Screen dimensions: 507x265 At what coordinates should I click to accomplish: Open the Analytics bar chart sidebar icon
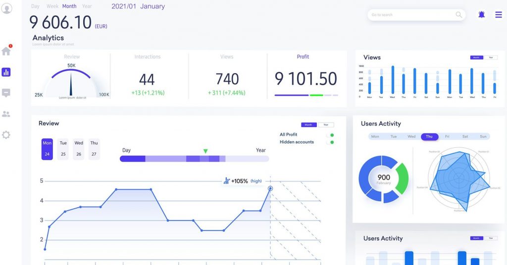coord(6,72)
